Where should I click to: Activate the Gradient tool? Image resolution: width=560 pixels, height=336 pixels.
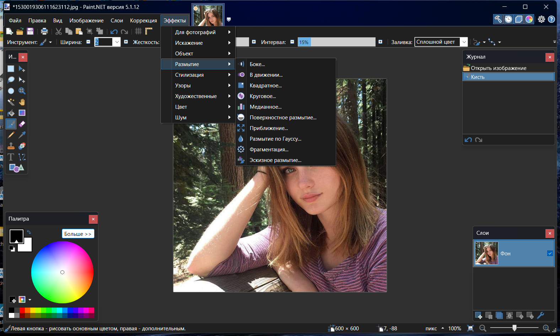22,113
